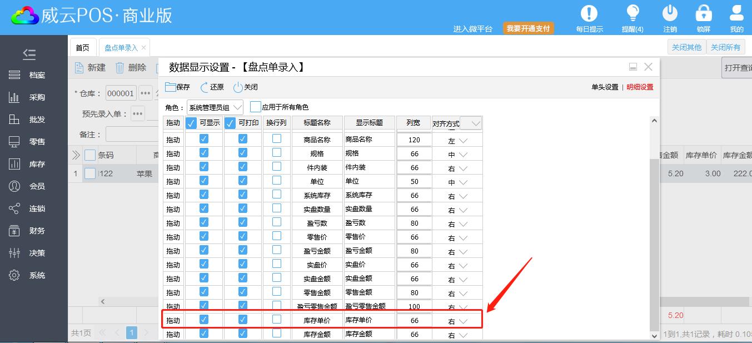Viewport: 752px width, 343px height.
Task: Click the 列宽 field for 商品名称
Action: click(414, 140)
